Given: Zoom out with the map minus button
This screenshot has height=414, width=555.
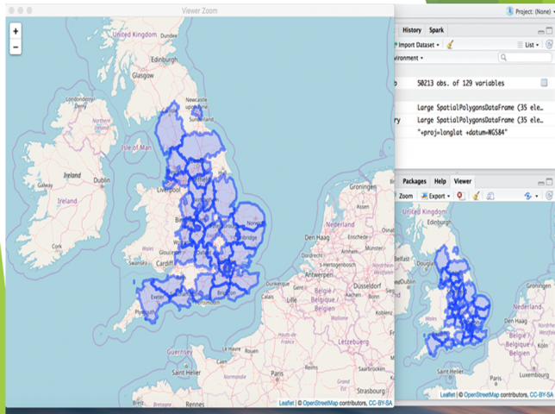Looking at the screenshot, I should coord(16,47).
